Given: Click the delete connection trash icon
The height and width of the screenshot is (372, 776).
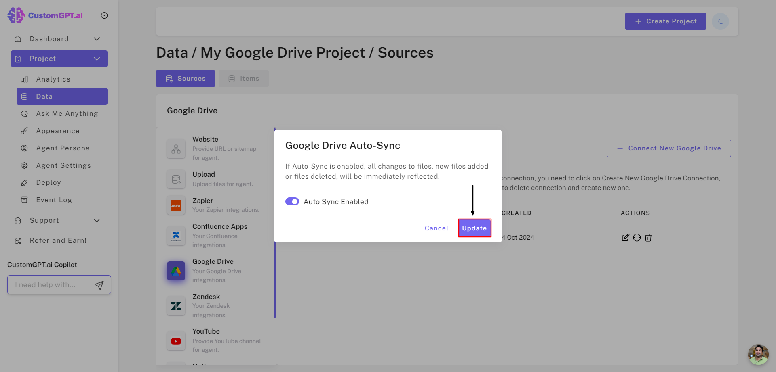Looking at the screenshot, I should (x=648, y=238).
